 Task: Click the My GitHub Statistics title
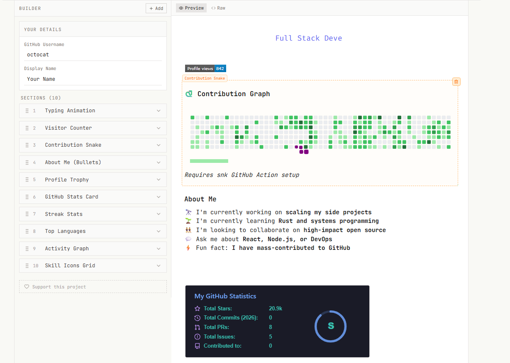point(225,296)
